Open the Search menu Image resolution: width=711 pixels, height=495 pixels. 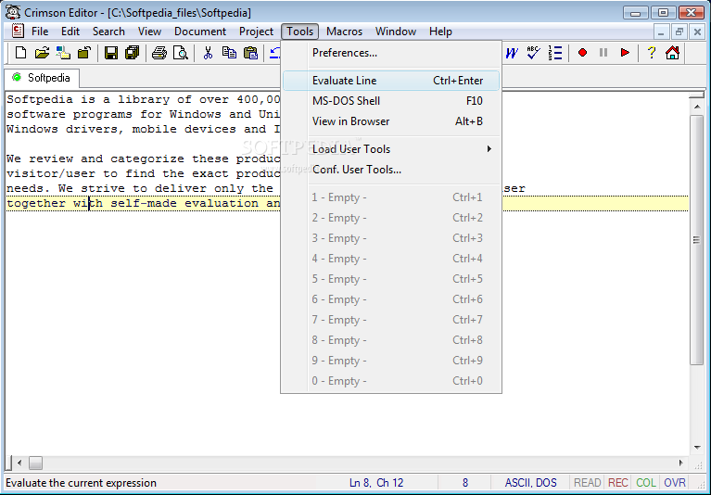coord(108,32)
